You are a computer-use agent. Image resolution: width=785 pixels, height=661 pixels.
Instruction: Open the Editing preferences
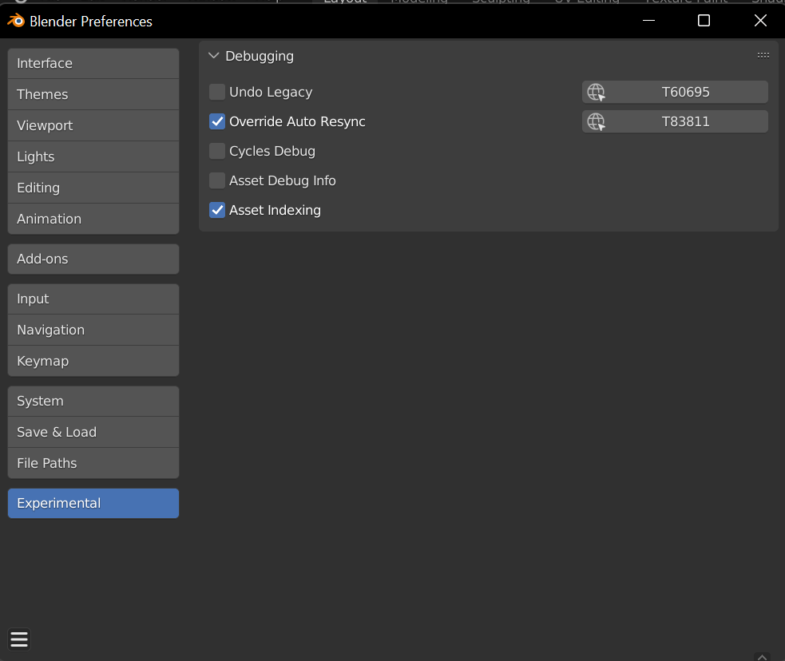pos(93,188)
